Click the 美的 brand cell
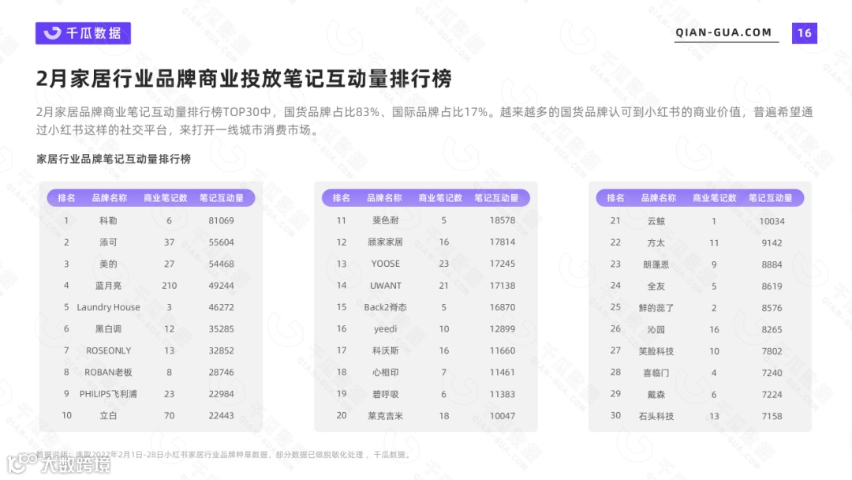 pyautogui.click(x=108, y=264)
